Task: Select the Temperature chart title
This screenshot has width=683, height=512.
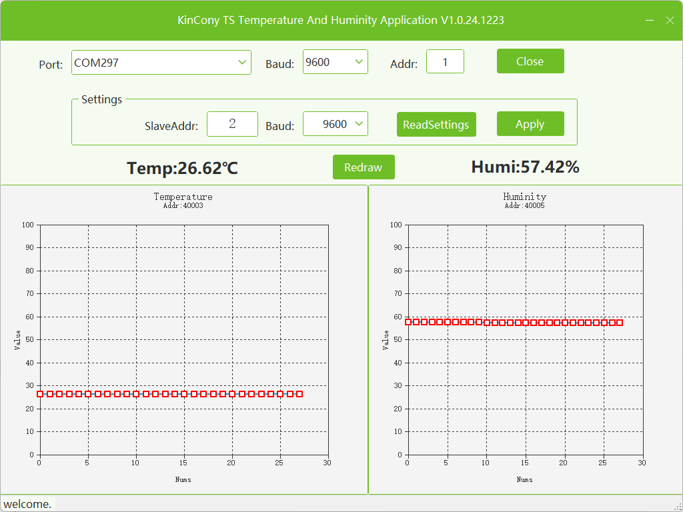Action: tap(183, 197)
